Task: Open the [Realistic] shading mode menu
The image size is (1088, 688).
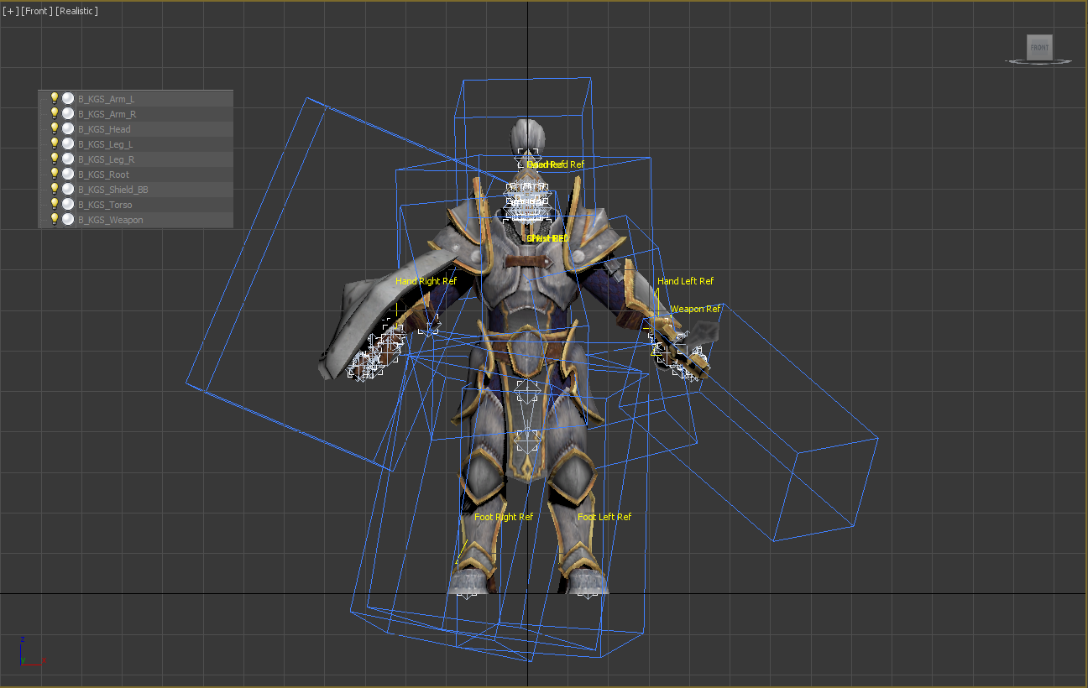Action: 76,11
